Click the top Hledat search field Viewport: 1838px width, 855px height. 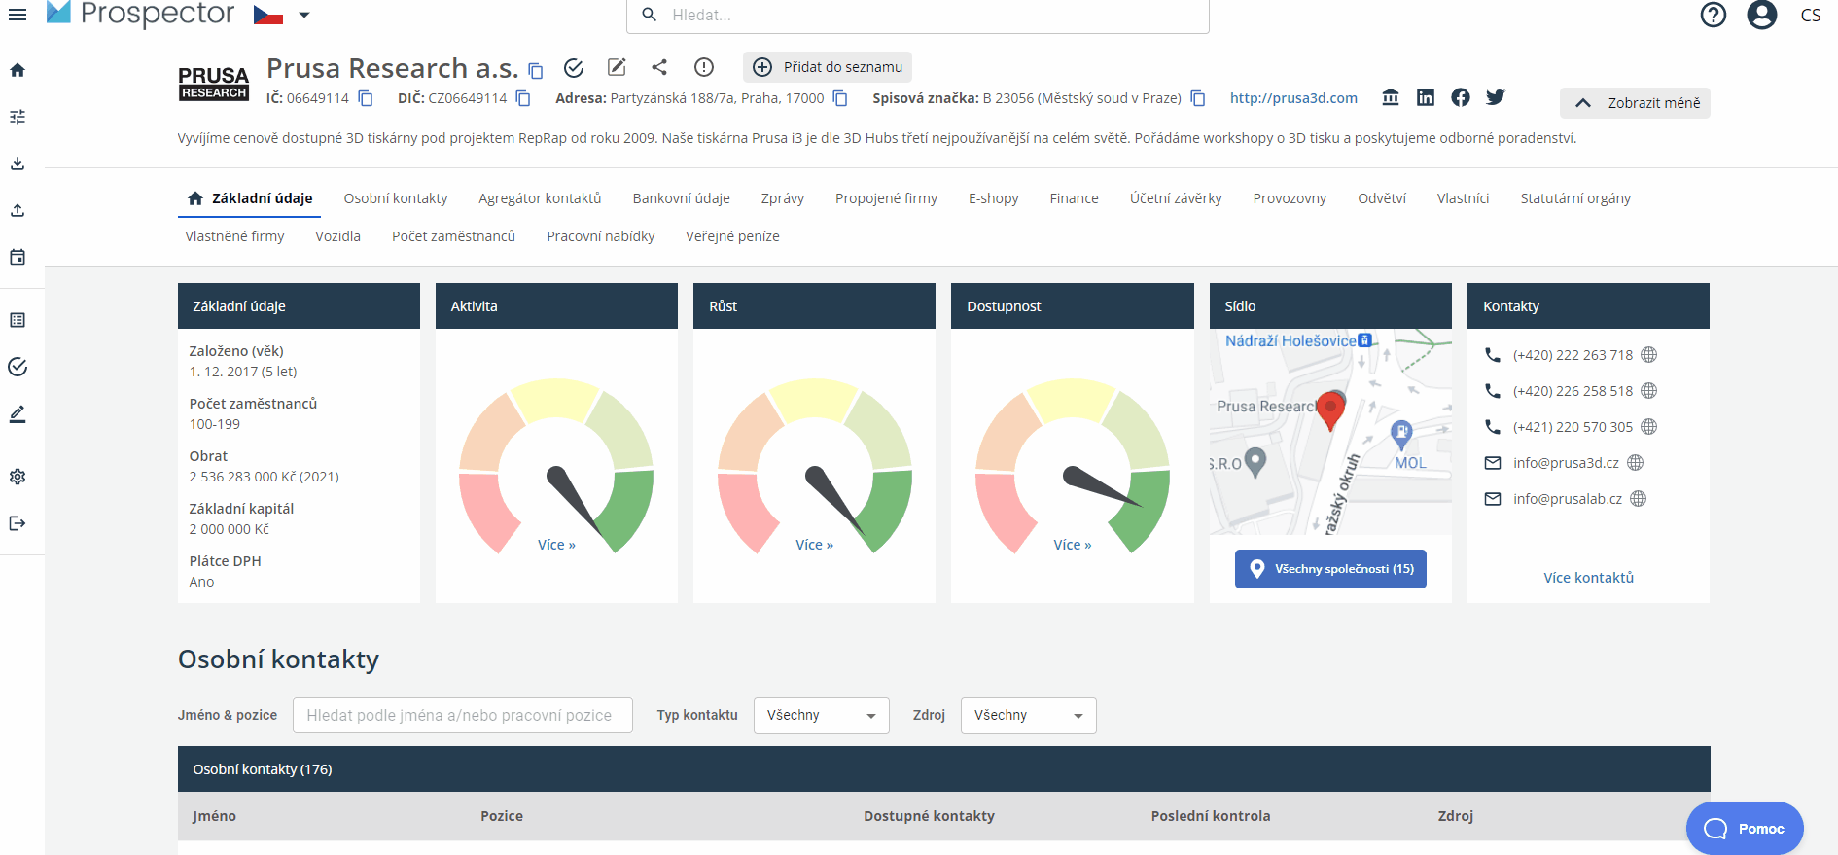click(918, 16)
